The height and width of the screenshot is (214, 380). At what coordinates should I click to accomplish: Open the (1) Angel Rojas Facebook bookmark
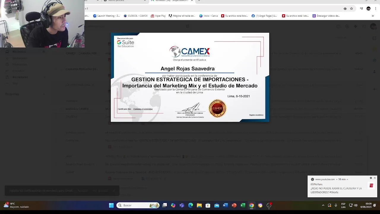click(264, 16)
